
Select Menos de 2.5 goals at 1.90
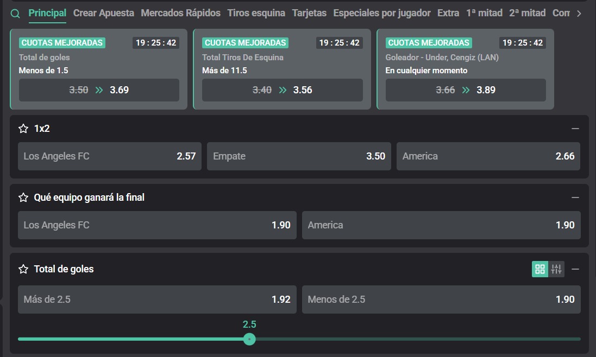point(441,299)
